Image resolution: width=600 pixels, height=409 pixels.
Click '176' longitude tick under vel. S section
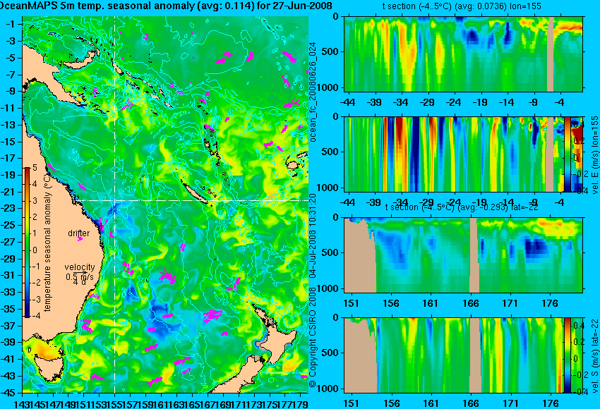[551, 403]
